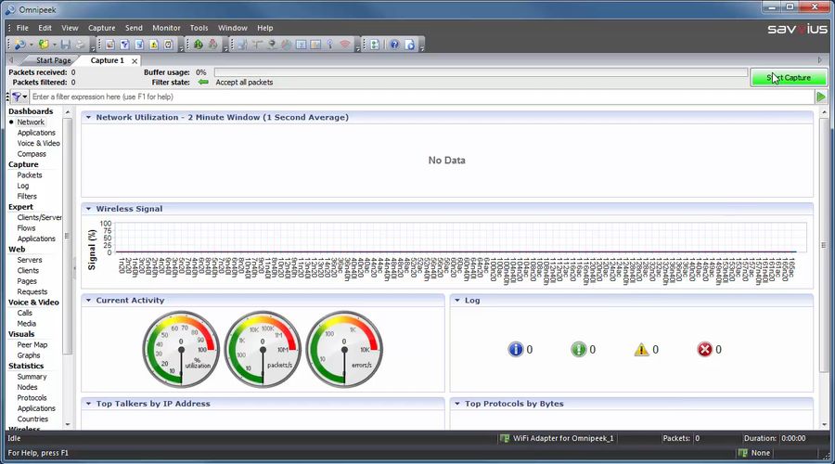835x464 pixels.
Task: Click the green tree icon left of Help
Action: coord(375,45)
